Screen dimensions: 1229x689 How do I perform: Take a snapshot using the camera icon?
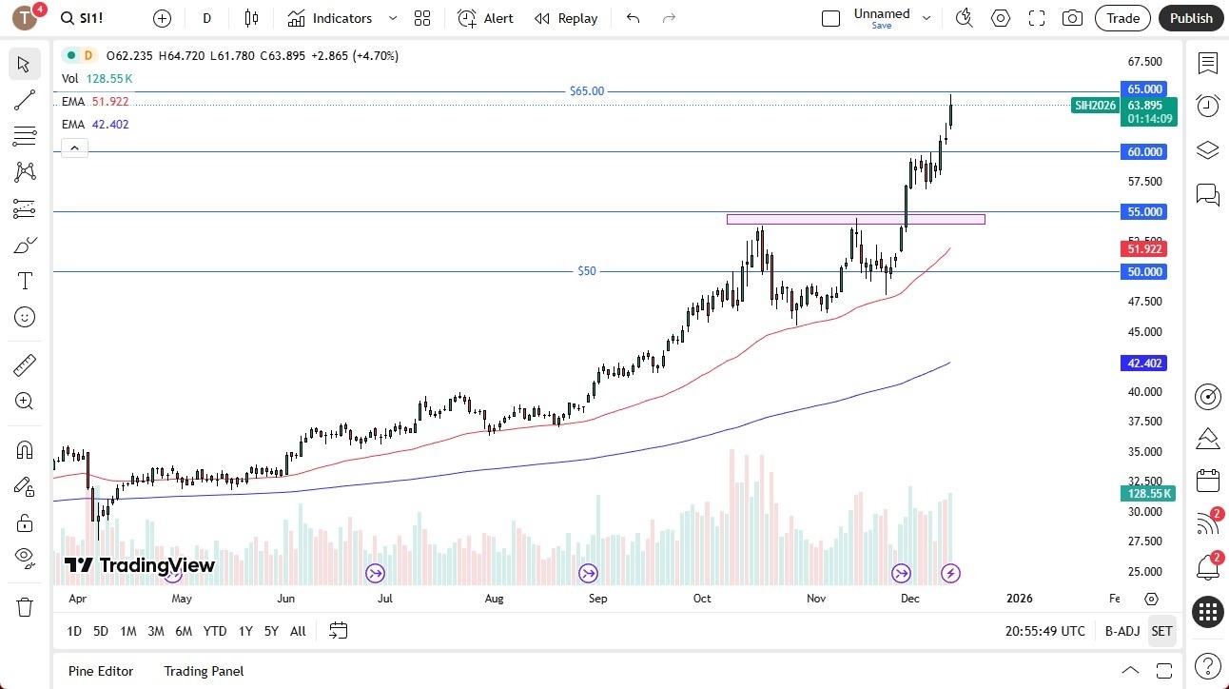coord(1072,18)
